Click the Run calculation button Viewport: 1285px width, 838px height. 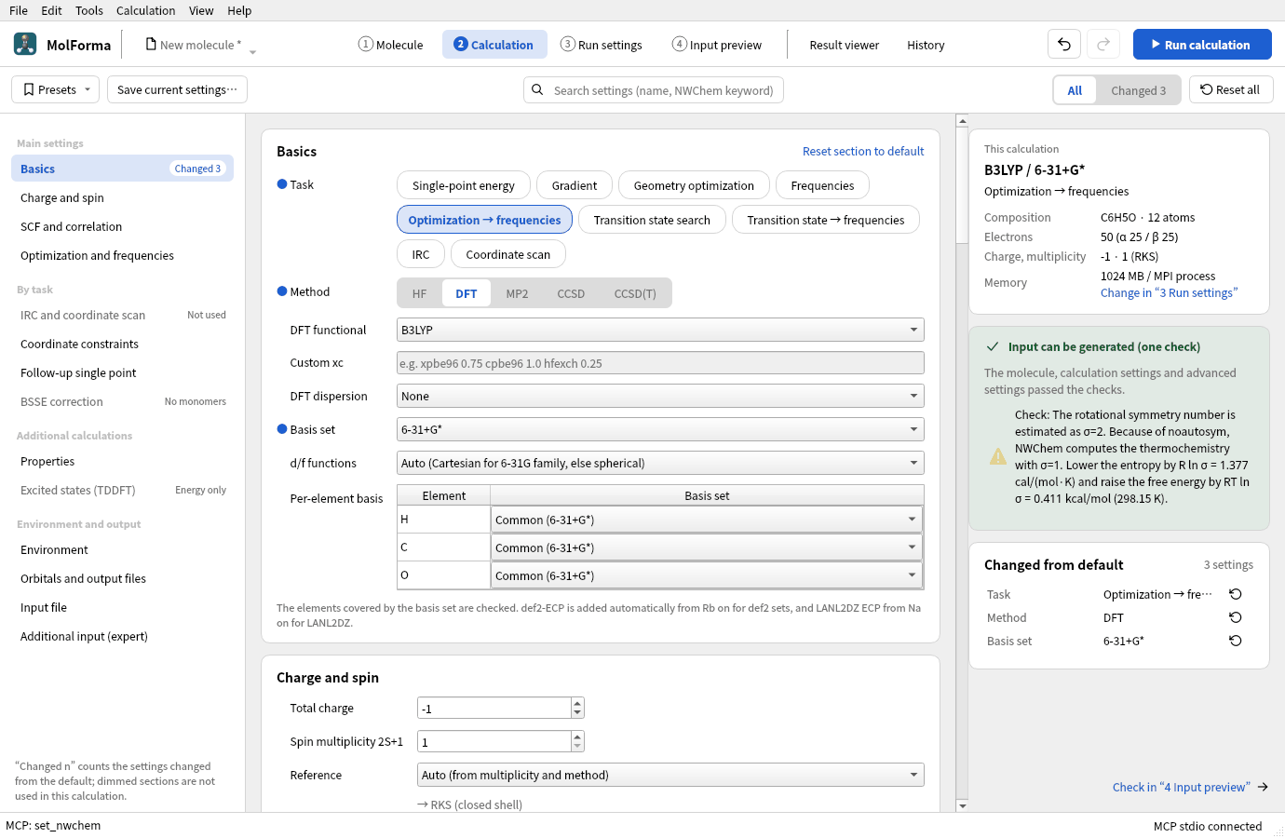click(x=1202, y=44)
